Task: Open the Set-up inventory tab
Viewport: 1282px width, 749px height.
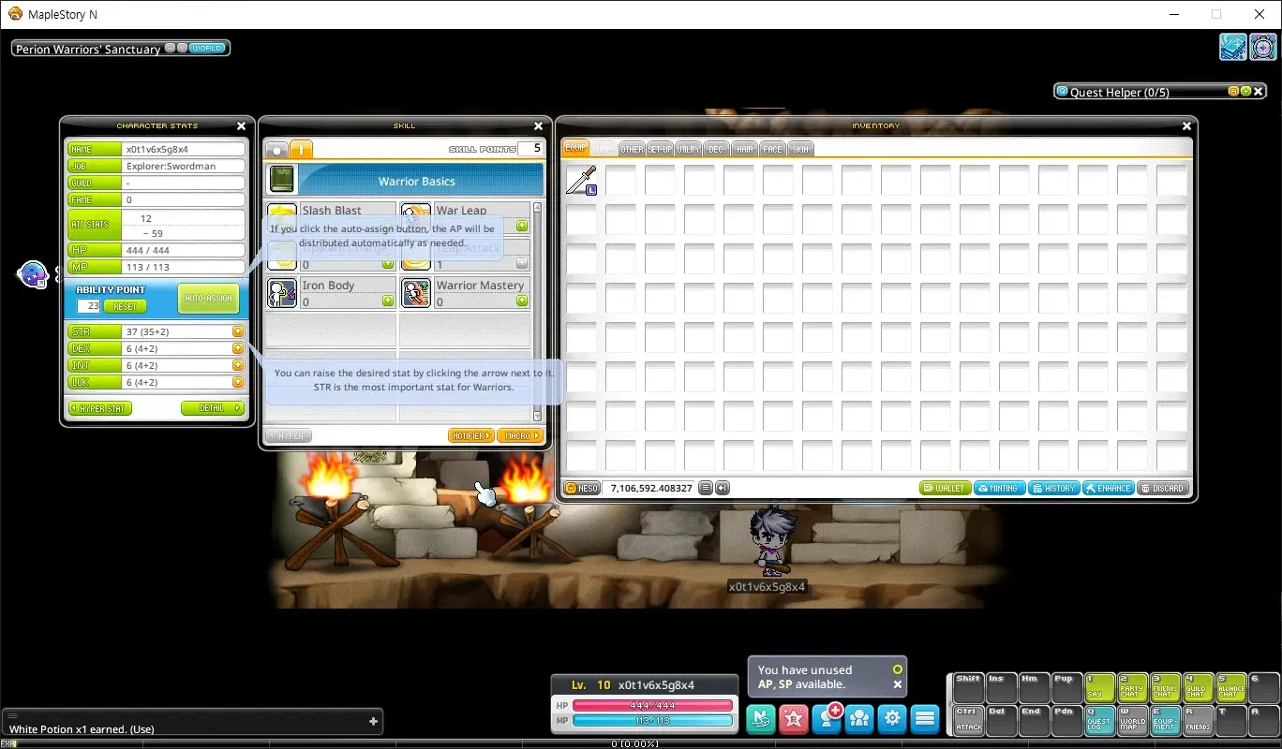Action: point(660,149)
